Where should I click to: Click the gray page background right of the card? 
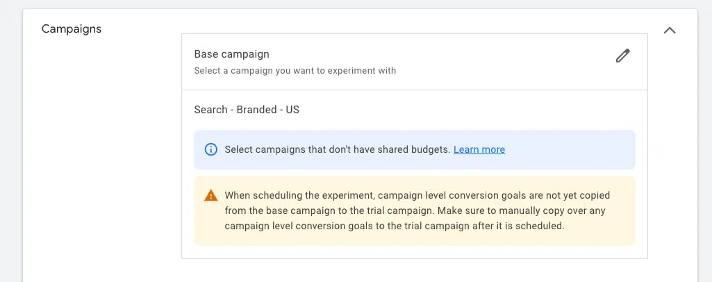[x=704, y=139]
